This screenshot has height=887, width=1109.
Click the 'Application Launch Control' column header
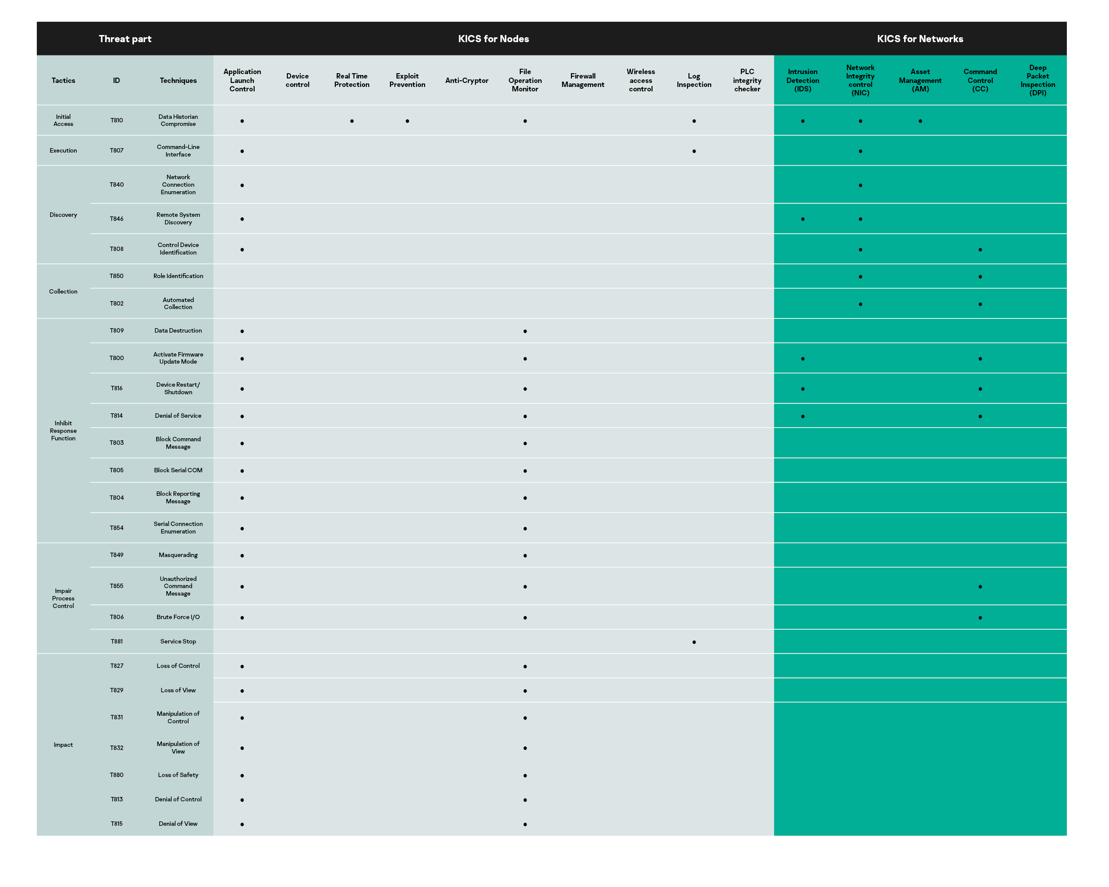(242, 80)
